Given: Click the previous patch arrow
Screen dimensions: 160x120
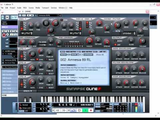Looking at the screenshot, I should click(x=68, y=55).
